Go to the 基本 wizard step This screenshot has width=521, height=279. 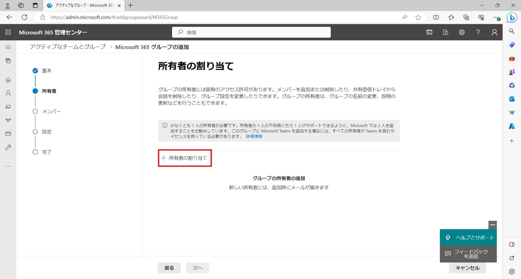[x=46, y=71]
